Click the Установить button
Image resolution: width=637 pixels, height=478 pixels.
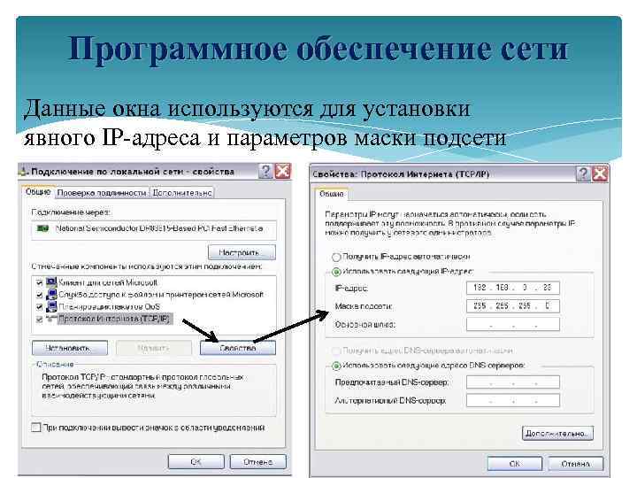point(70,348)
